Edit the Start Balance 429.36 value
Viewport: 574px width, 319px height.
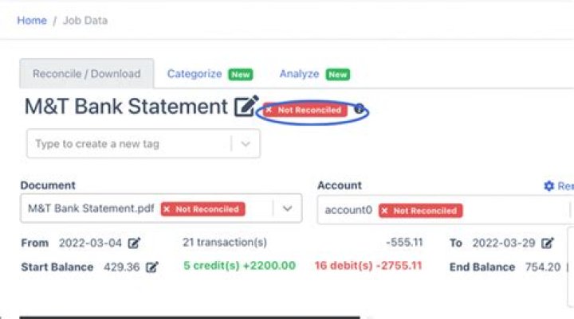[x=152, y=267]
